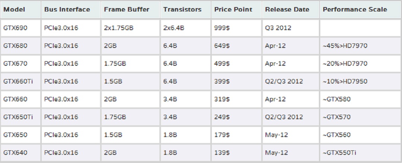402x163 pixels.
Task: Click the 139$ price cell
Action: click(x=222, y=153)
